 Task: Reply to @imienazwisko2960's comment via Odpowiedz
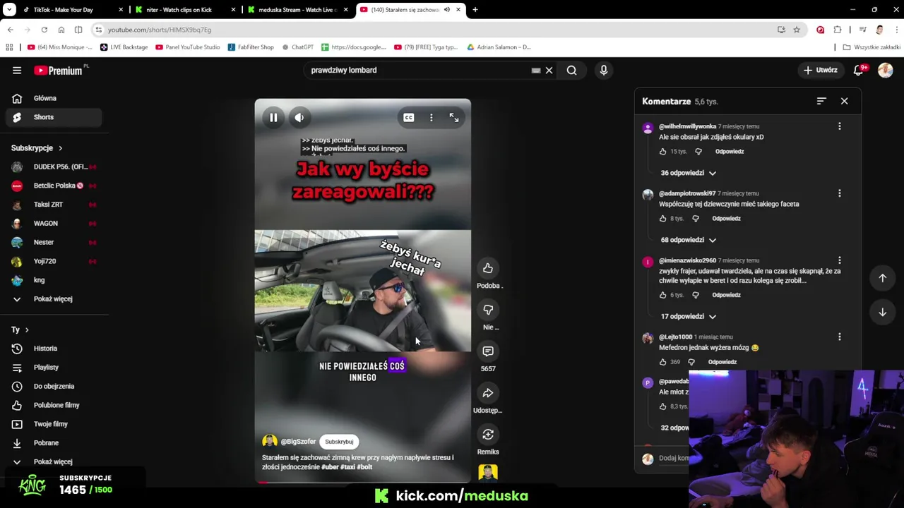tap(726, 295)
